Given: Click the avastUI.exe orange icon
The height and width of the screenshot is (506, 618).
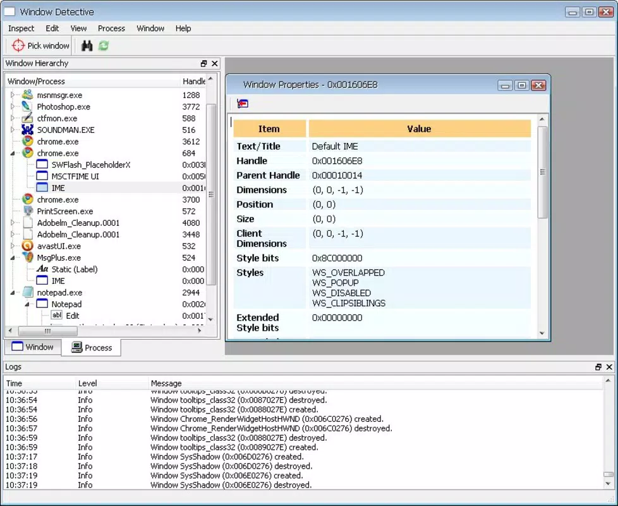Looking at the screenshot, I should tap(27, 246).
